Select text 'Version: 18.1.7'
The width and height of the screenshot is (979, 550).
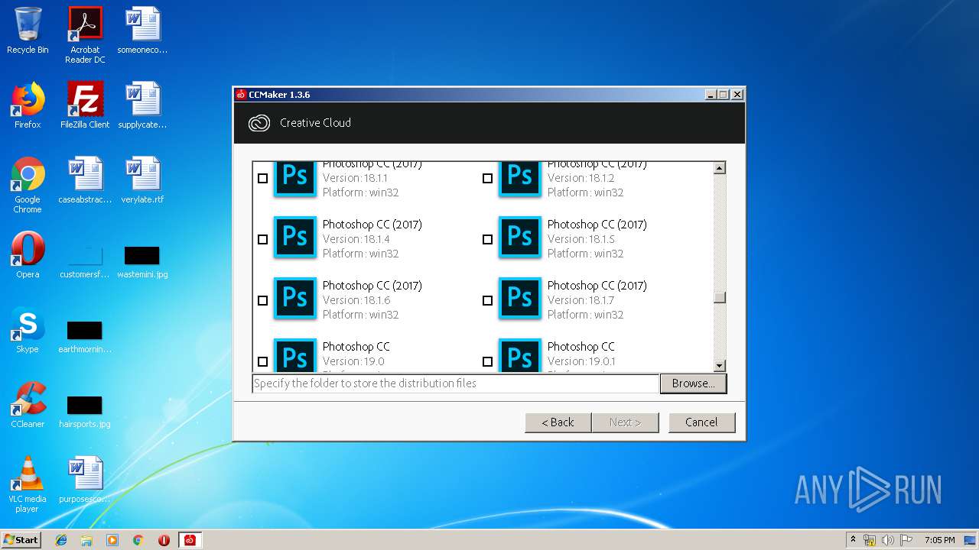[581, 300]
